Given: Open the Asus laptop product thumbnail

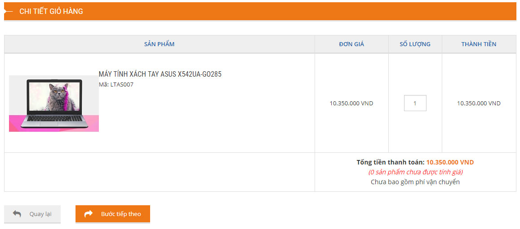Looking at the screenshot, I should 54,104.
